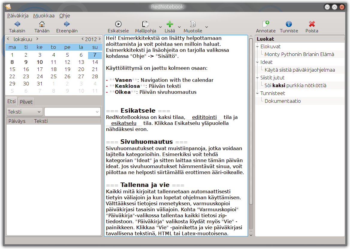The image size is (350, 249).
Task: Click scrollbar down arrow of editor
Action: pos(251,235)
